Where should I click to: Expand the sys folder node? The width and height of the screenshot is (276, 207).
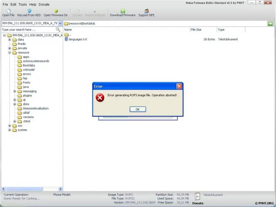[x=10, y=126]
